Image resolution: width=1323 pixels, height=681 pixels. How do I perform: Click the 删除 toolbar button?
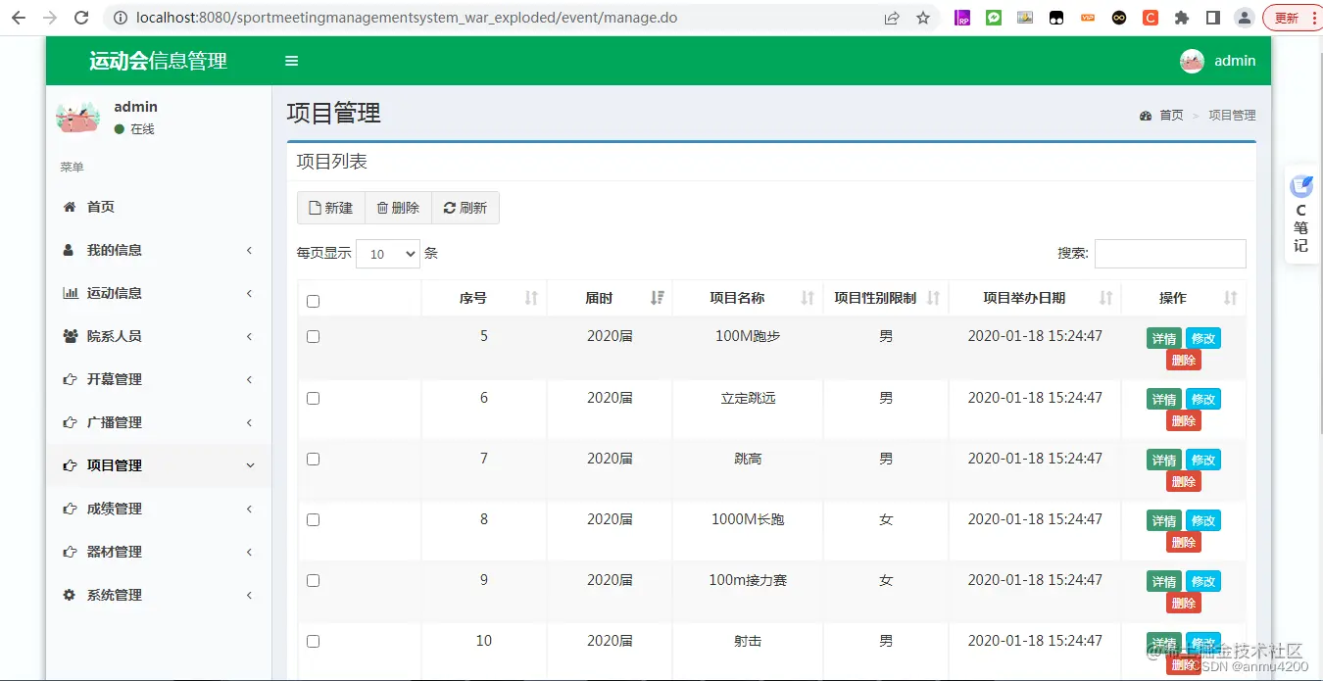(x=398, y=208)
